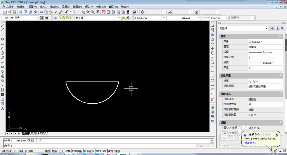Select the Polygon draw tool
Viewport: 287px width, 155px height.
3,39
